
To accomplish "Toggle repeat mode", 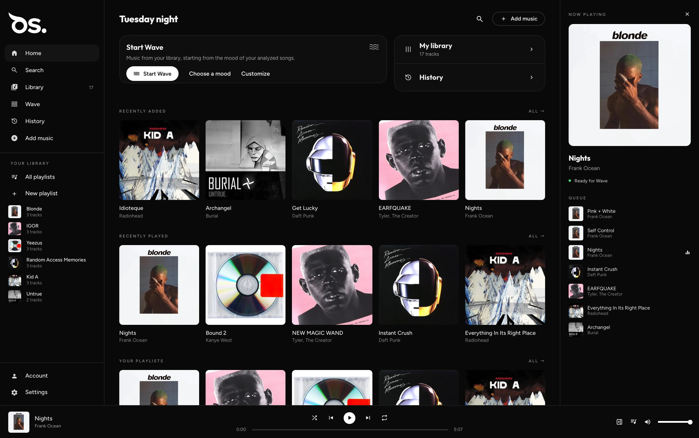I will coord(384,418).
